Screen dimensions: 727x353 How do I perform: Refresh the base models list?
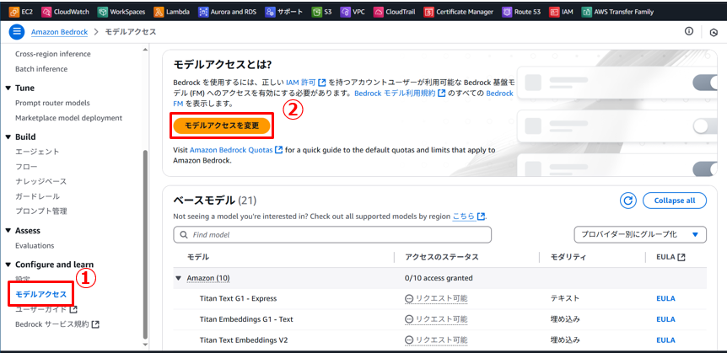(628, 201)
